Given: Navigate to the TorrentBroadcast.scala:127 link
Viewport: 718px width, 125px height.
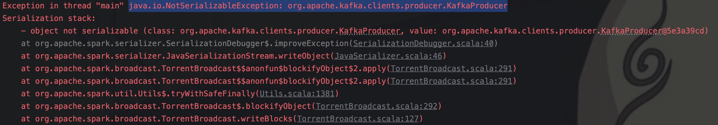Looking at the screenshot, I should (x=358, y=119).
